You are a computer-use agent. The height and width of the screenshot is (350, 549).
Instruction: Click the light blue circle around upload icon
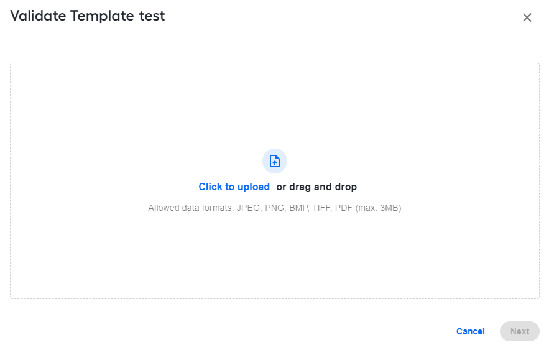[x=275, y=161]
